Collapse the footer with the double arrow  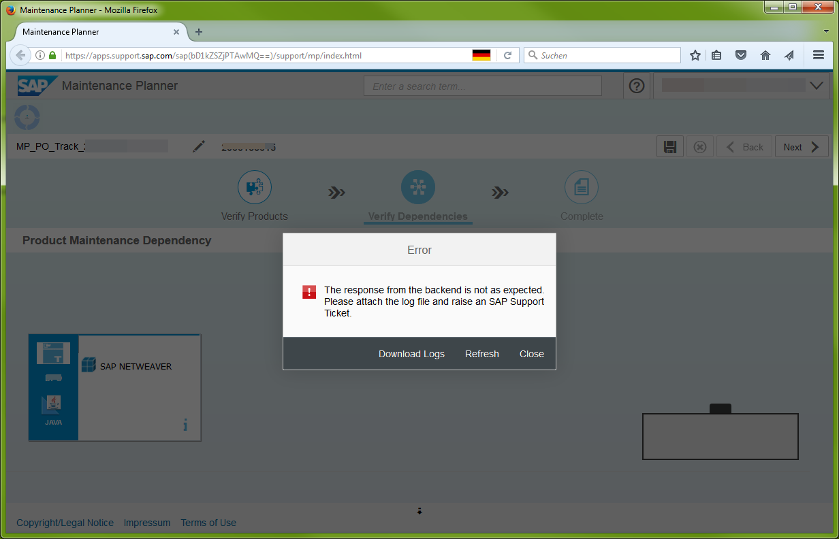pos(420,510)
